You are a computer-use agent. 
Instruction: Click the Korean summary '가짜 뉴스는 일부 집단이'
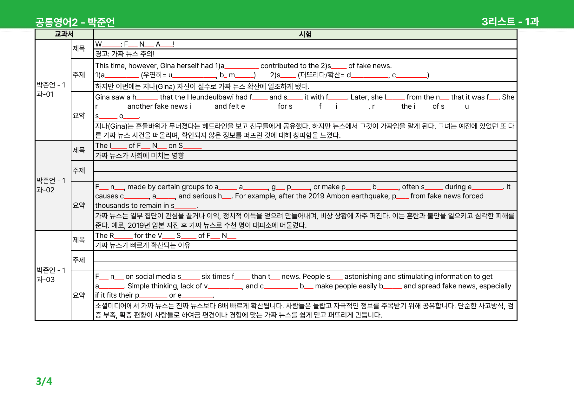[305, 221]
